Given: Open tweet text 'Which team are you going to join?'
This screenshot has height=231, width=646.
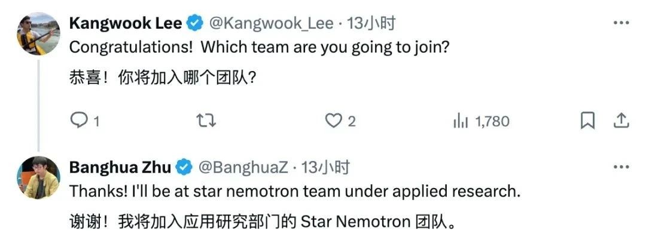Looking at the screenshot, I should click(325, 48).
